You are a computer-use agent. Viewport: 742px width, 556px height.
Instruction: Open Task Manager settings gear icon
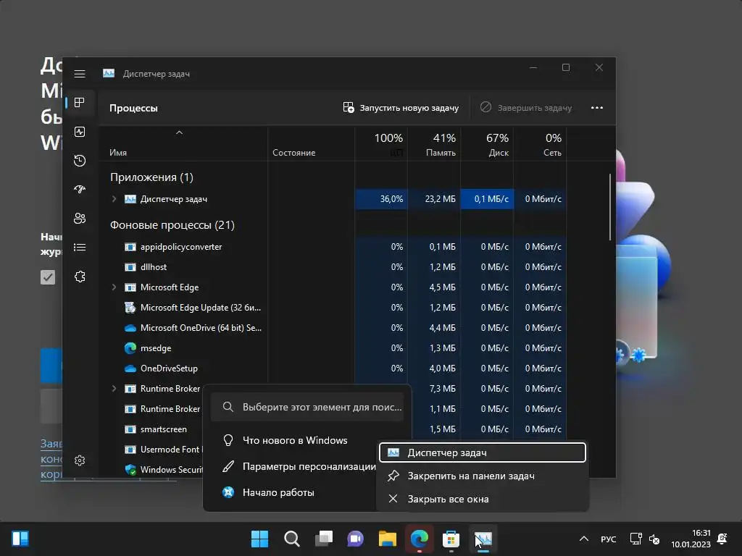80,460
